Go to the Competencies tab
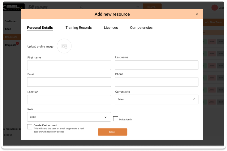The height and width of the screenshot is (151, 227). point(141,28)
